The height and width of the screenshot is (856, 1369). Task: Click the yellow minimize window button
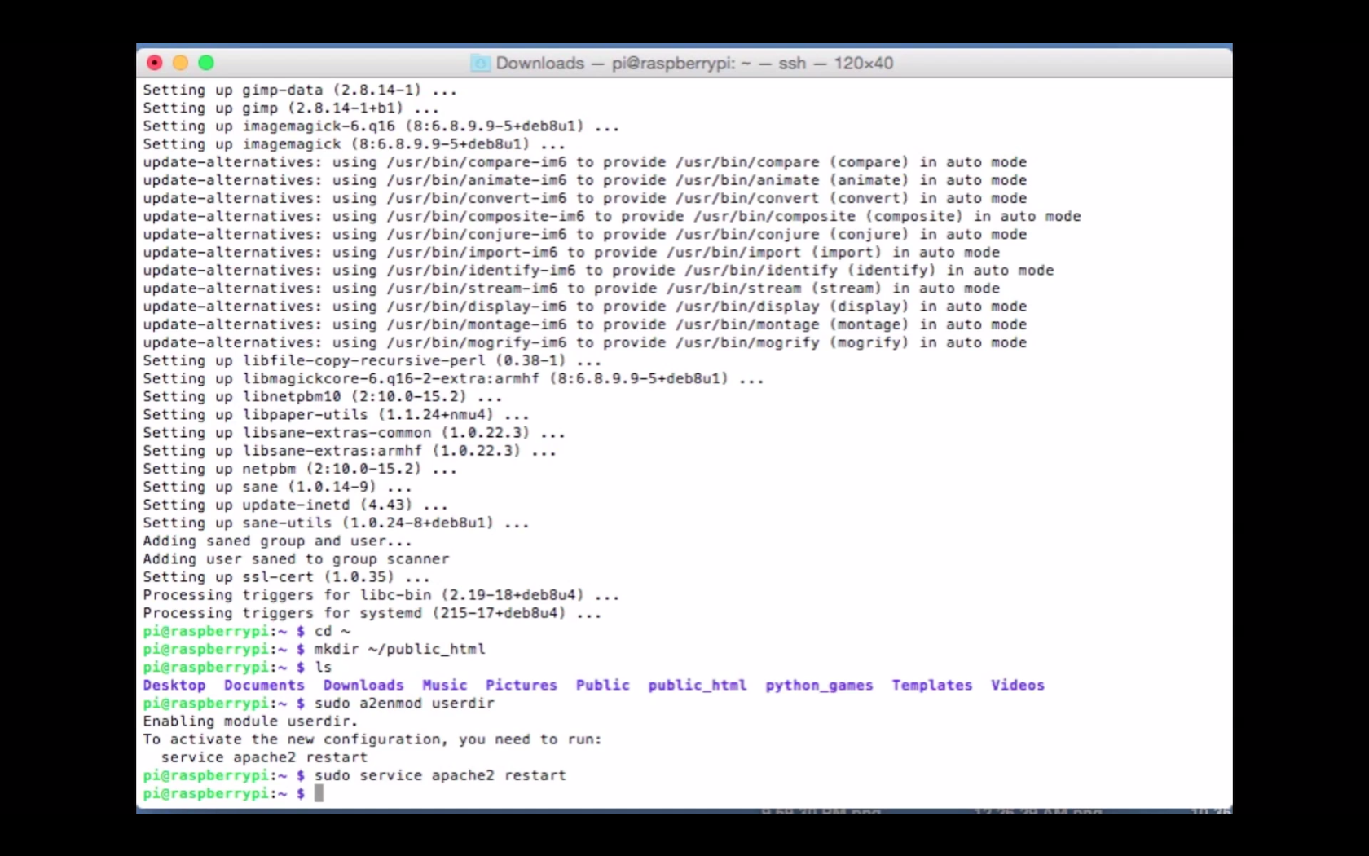click(180, 63)
